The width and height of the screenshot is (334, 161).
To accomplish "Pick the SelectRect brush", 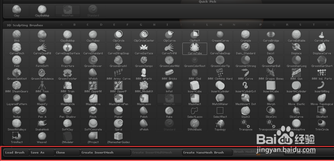I will 220,113.
